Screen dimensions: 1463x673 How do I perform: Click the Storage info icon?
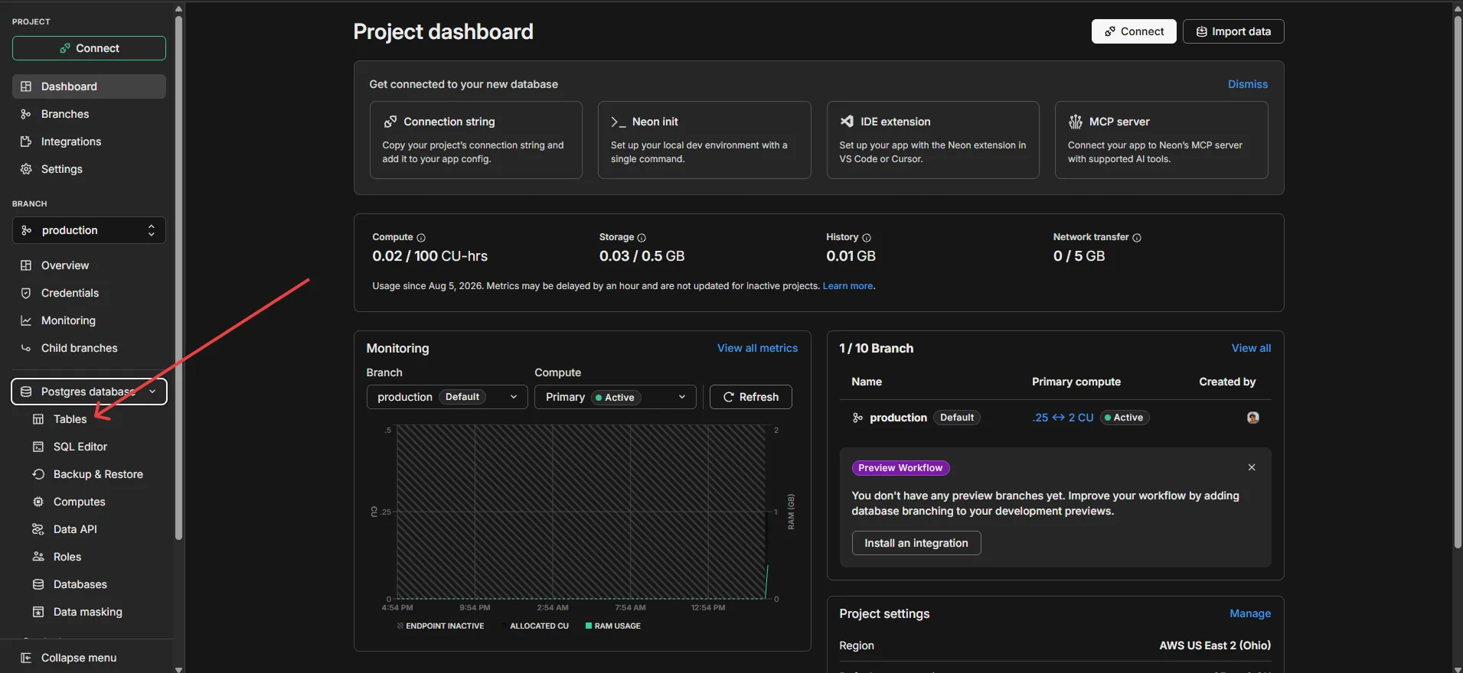(642, 238)
